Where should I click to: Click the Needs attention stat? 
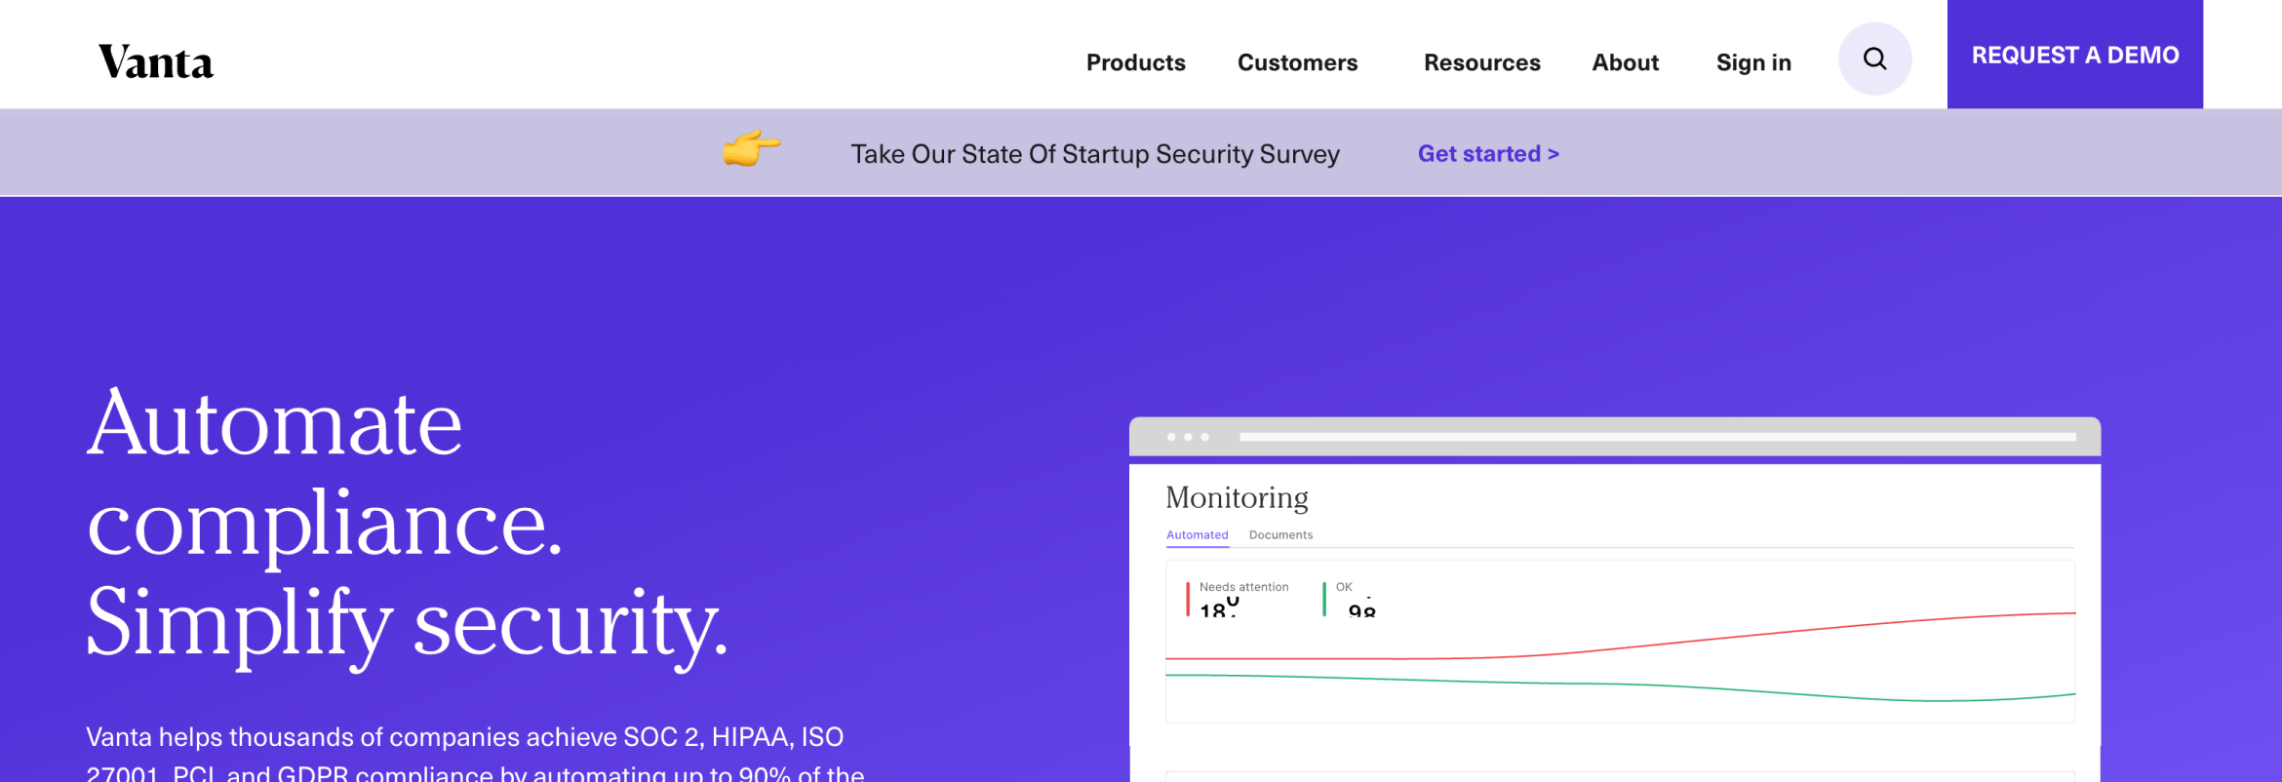click(1239, 599)
